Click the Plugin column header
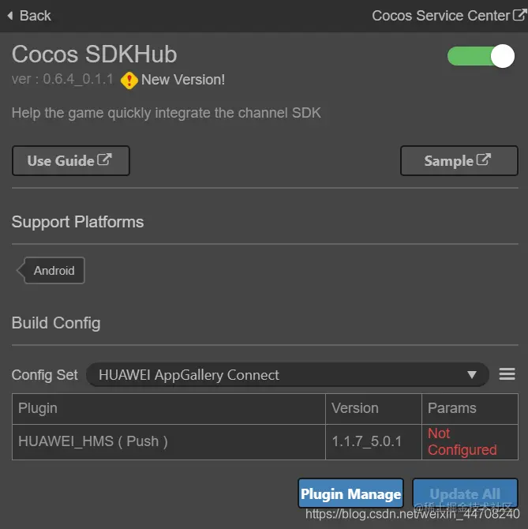This screenshot has height=529, width=528. pos(169,408)
